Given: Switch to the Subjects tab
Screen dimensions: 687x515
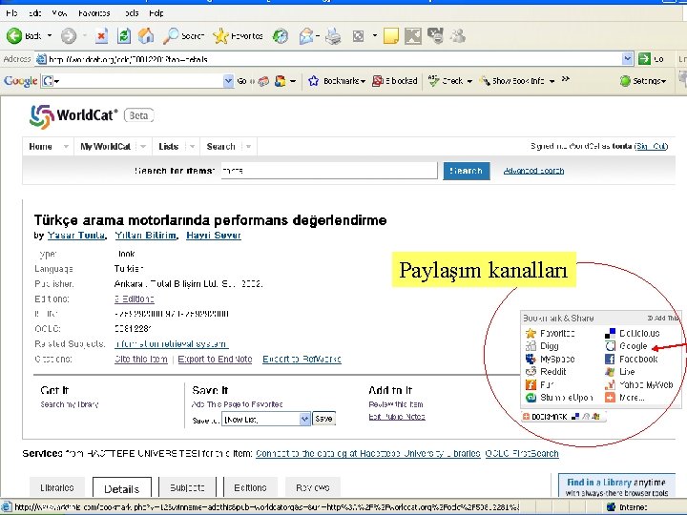Looking at the screenshot, I should [187, 487].
